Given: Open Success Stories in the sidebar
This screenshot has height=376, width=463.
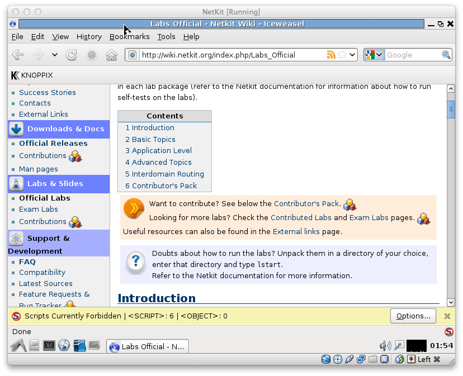Looking at the screenshot, I should [47, 92].
